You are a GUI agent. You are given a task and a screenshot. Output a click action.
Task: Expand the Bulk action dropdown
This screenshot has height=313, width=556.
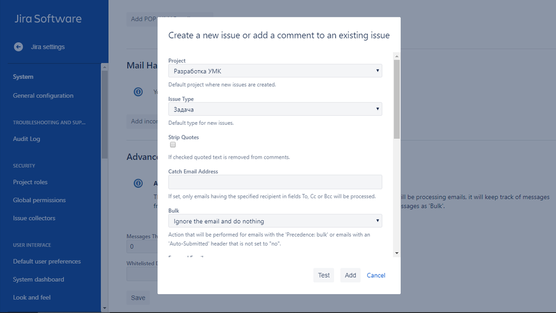coord(275,221)
